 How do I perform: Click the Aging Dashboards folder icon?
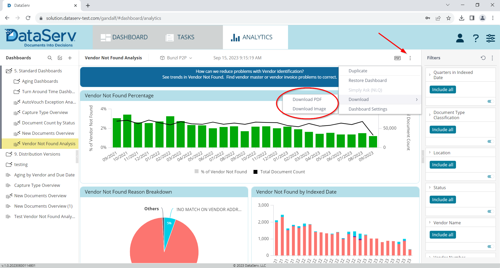[17, 81]
